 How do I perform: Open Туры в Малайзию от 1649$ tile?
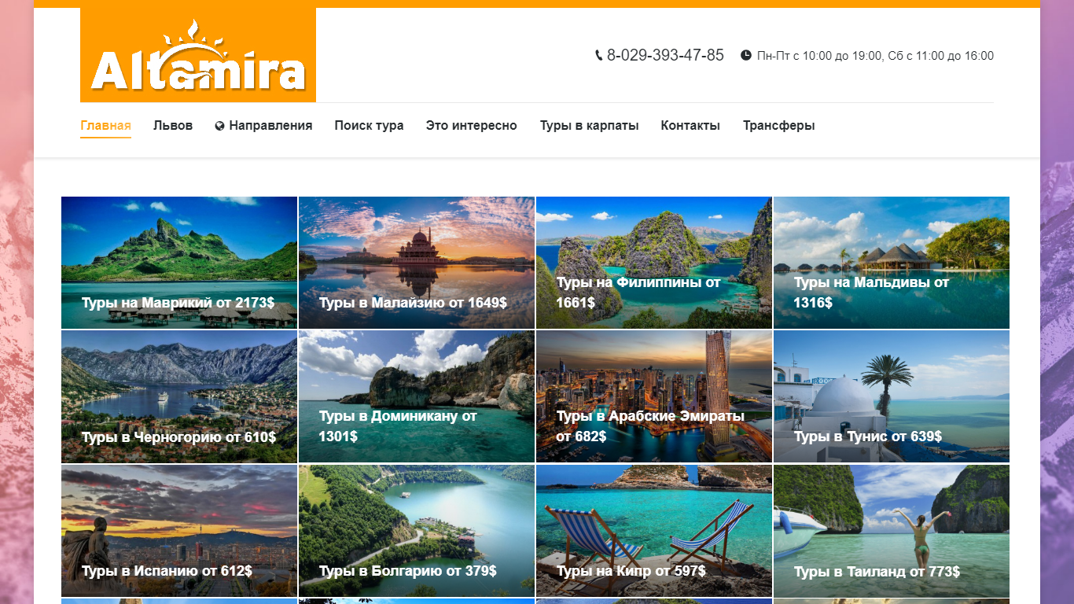pyautogui.click(x=417, y=263)
